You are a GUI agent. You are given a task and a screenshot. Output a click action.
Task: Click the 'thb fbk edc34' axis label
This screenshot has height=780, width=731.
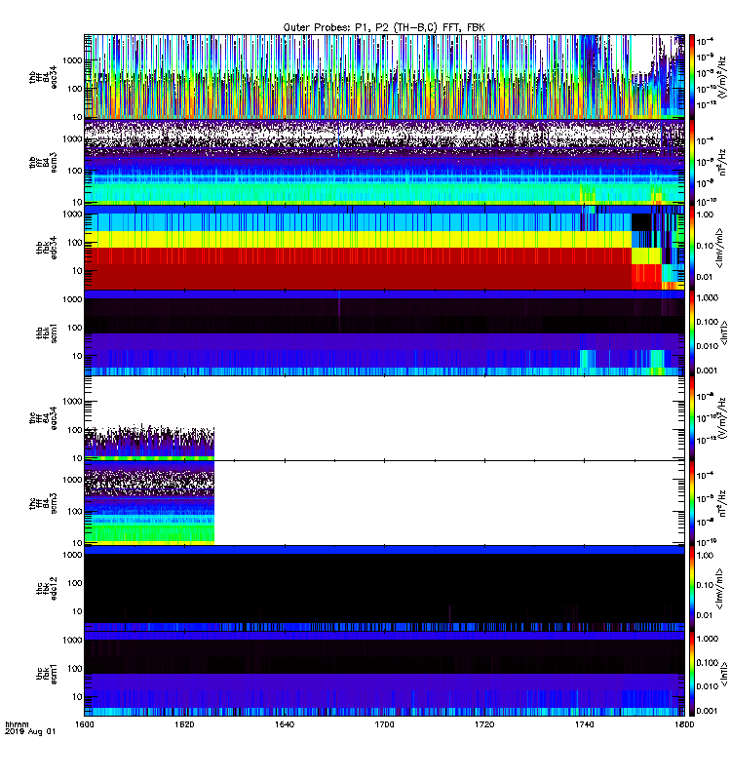click(46, 248)
